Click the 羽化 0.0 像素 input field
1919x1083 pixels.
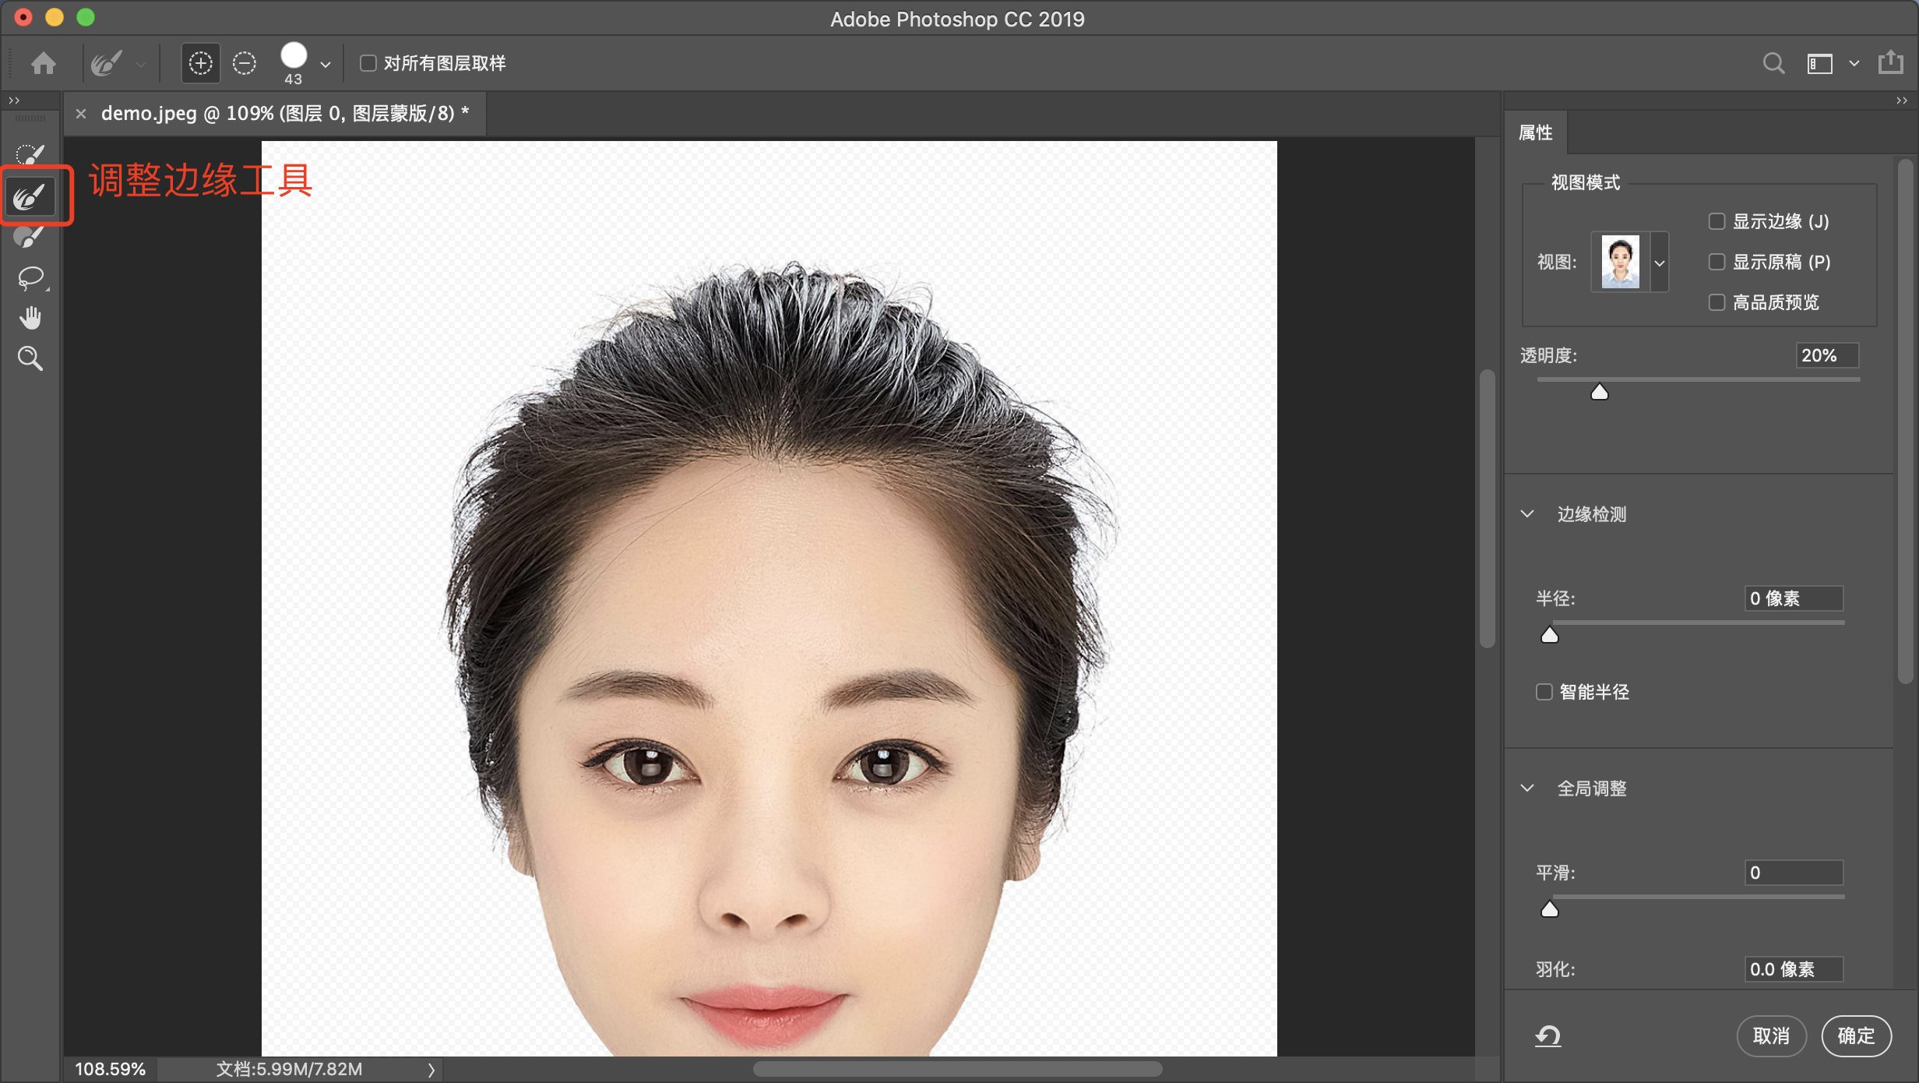point(1793,969)
